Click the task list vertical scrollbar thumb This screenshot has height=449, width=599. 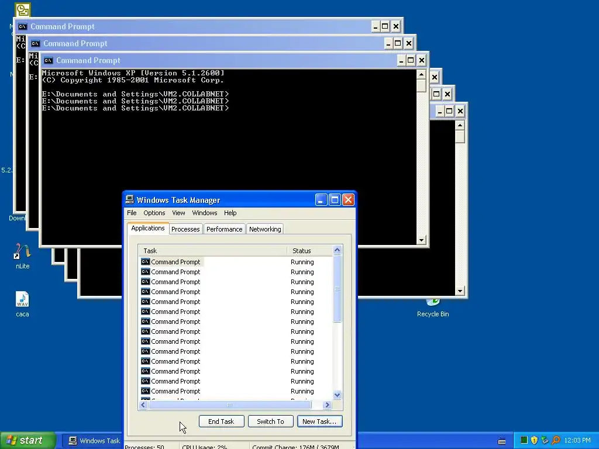tap(337, 289)
